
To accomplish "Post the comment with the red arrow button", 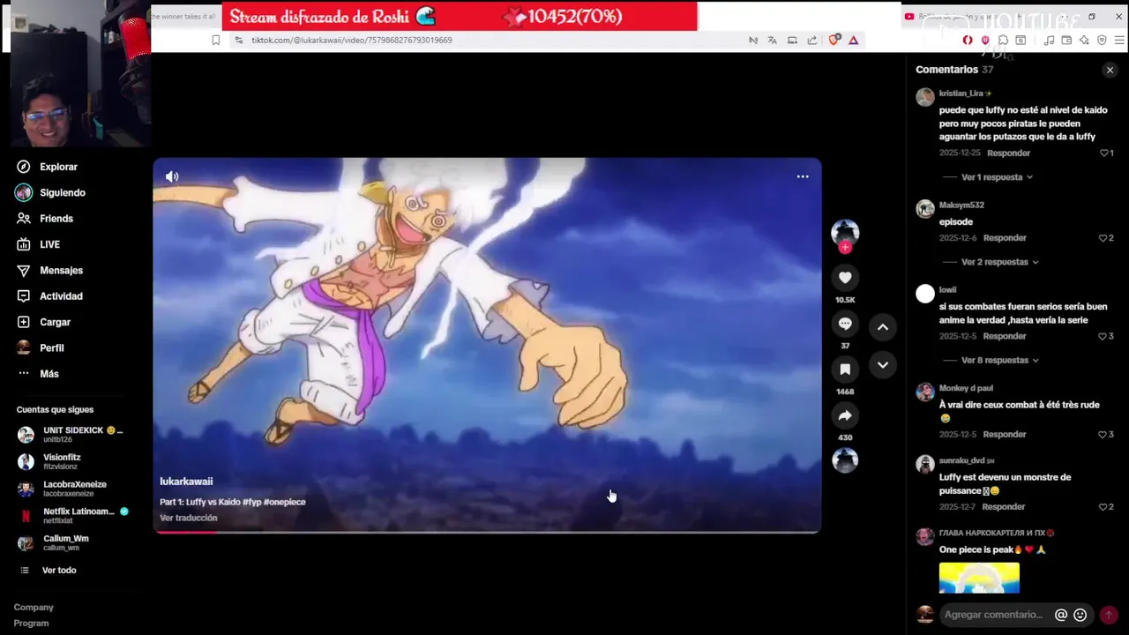I will pos(1109,615).
